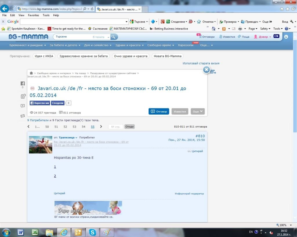Open Skype from the taskbar
297x237 pixels.
tap(93, 232)
